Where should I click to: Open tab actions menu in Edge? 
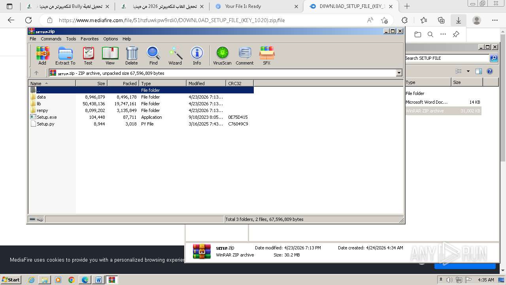tap(9, 6)
